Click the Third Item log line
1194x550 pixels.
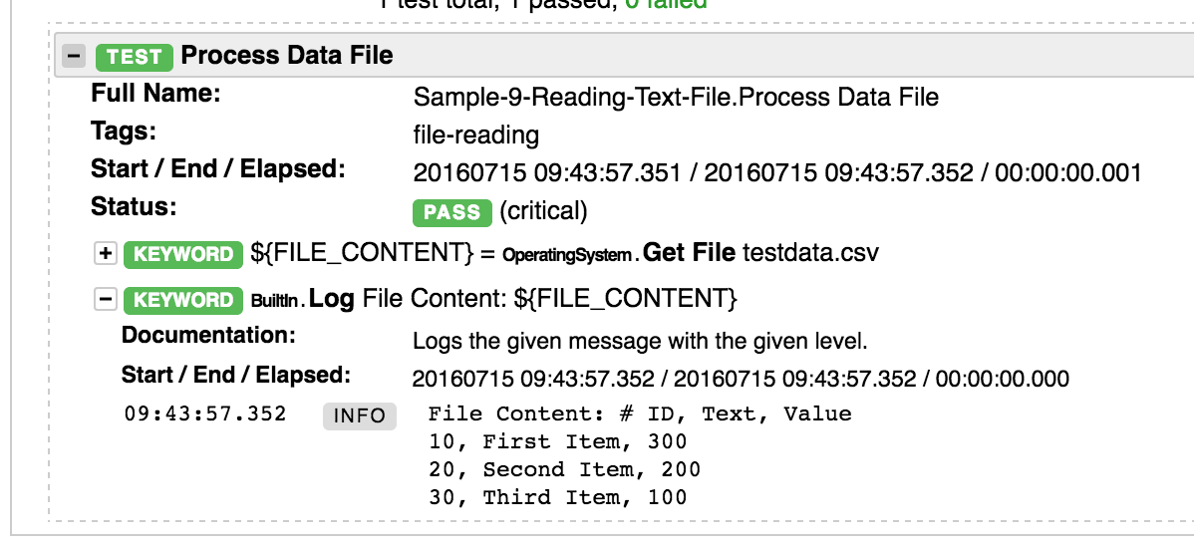coord(558,497)
